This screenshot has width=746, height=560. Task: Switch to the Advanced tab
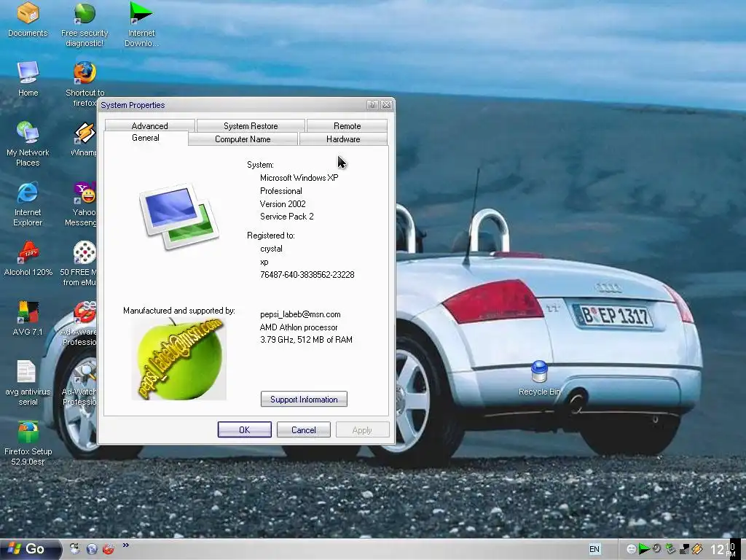[x=149, y=125]
